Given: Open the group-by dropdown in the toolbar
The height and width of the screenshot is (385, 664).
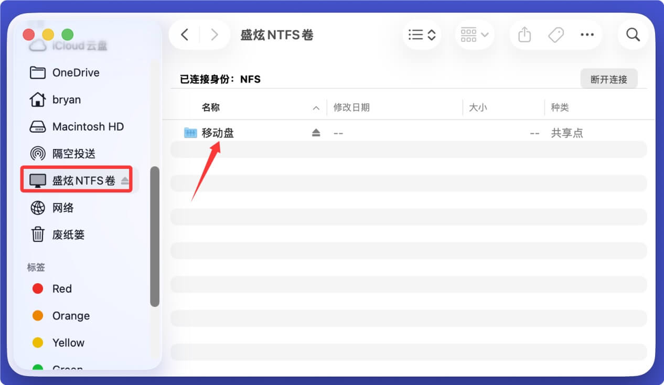Looking at the screenshot, I should [x=474, y=35].
